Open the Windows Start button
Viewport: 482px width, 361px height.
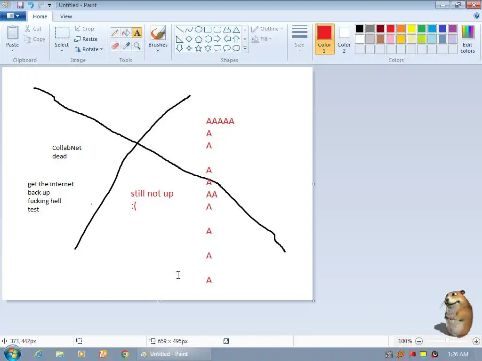12,353
